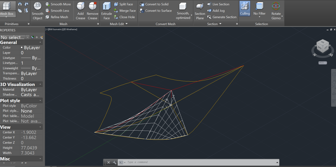Screen dimensions: 336x167
Task: Expand the Section panel
Action: click(x=214, y=24)
